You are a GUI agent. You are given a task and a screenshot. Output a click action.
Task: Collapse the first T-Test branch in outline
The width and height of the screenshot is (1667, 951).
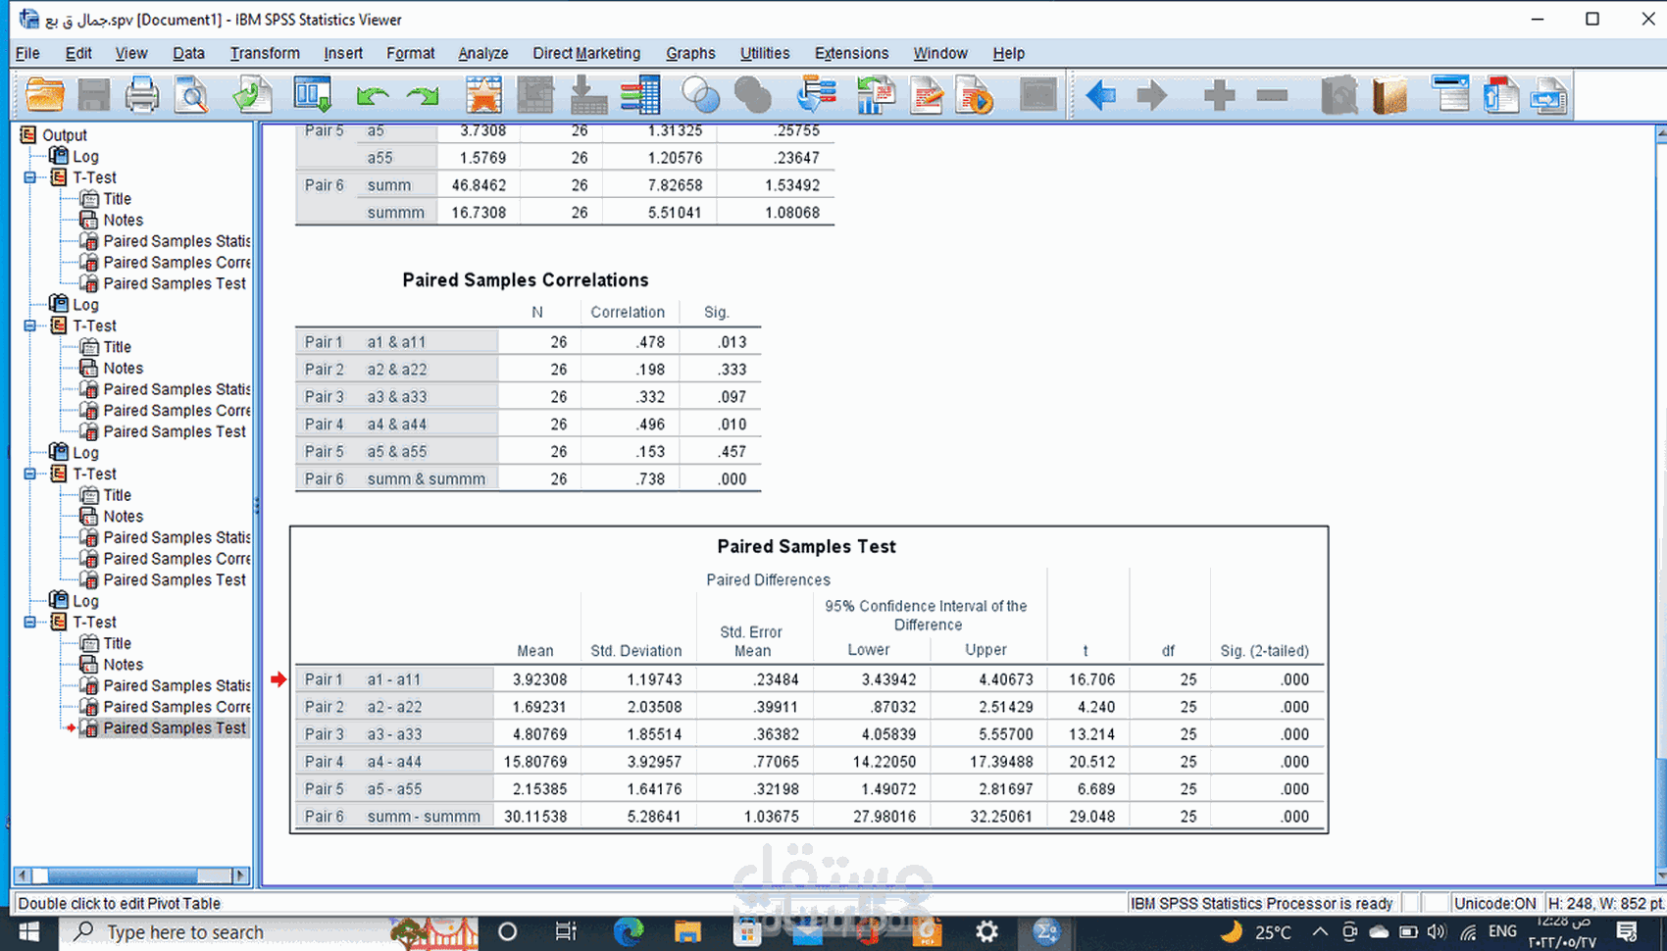click(29, 177)
